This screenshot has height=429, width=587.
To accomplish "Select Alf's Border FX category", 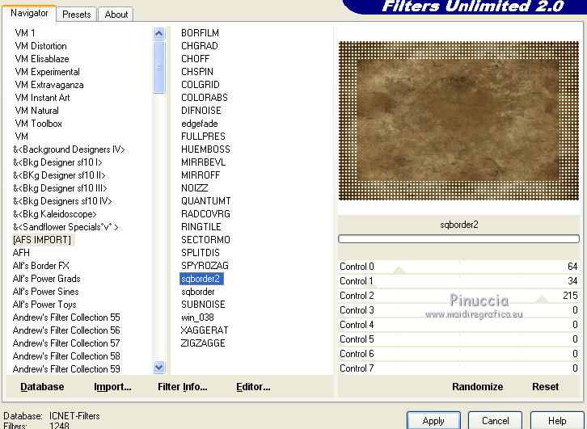I will pyautogui.click(x=40, y=266).
